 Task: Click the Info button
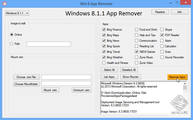(180, 12)
